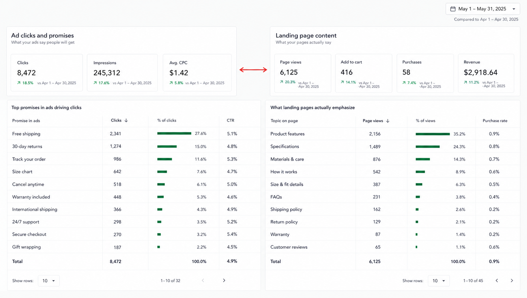Select the Track your order row
Image resolution: width=527 pixels, height=298 pixels.
click(x=134, y=159)
